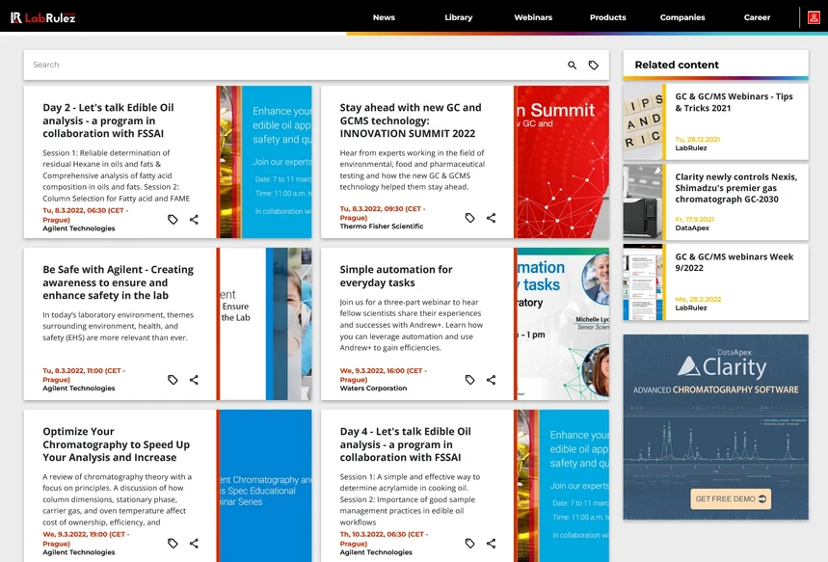Click Waters Corporation company name

click(373, 388)
